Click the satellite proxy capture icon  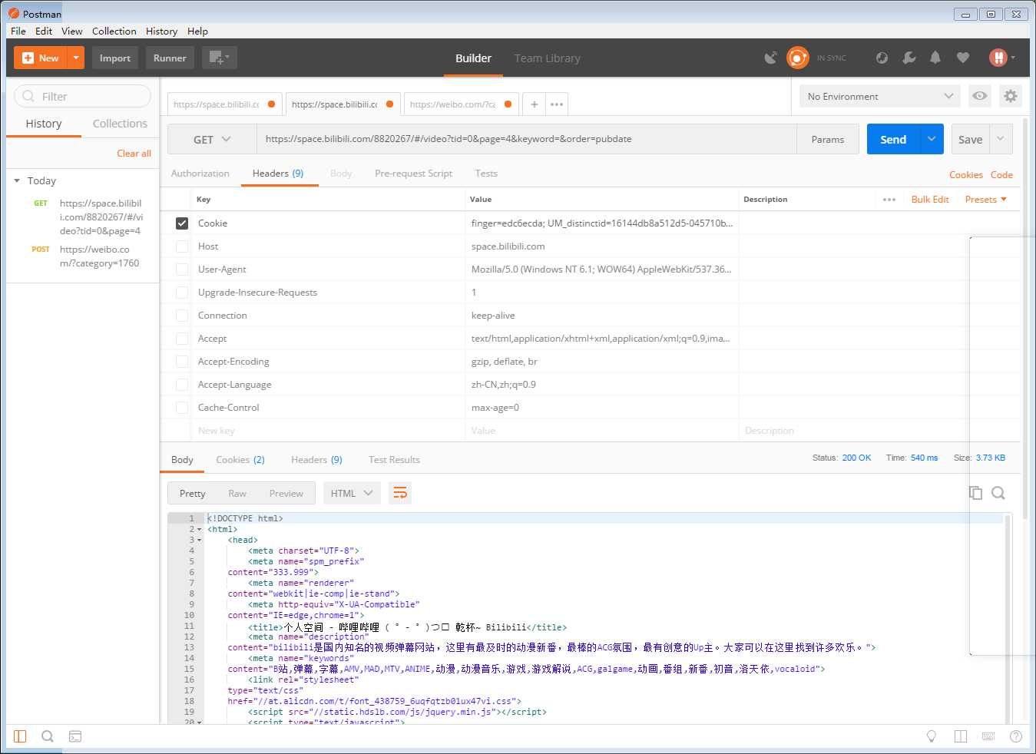771,58
